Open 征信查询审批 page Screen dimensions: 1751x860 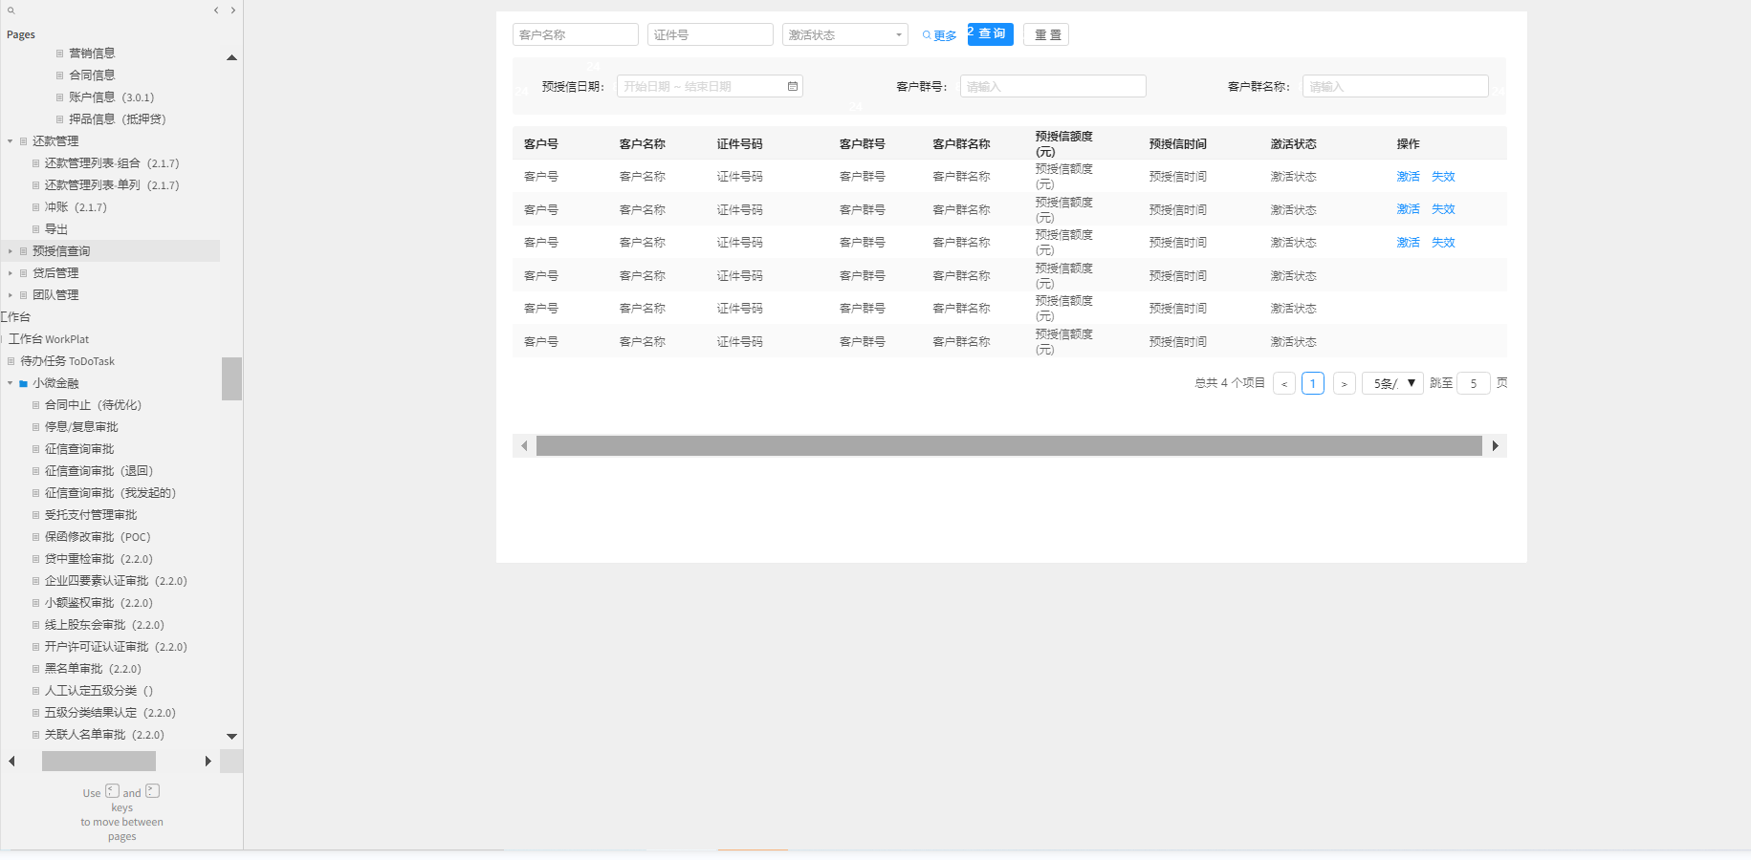pyautogui.click(x=78, y=449)
